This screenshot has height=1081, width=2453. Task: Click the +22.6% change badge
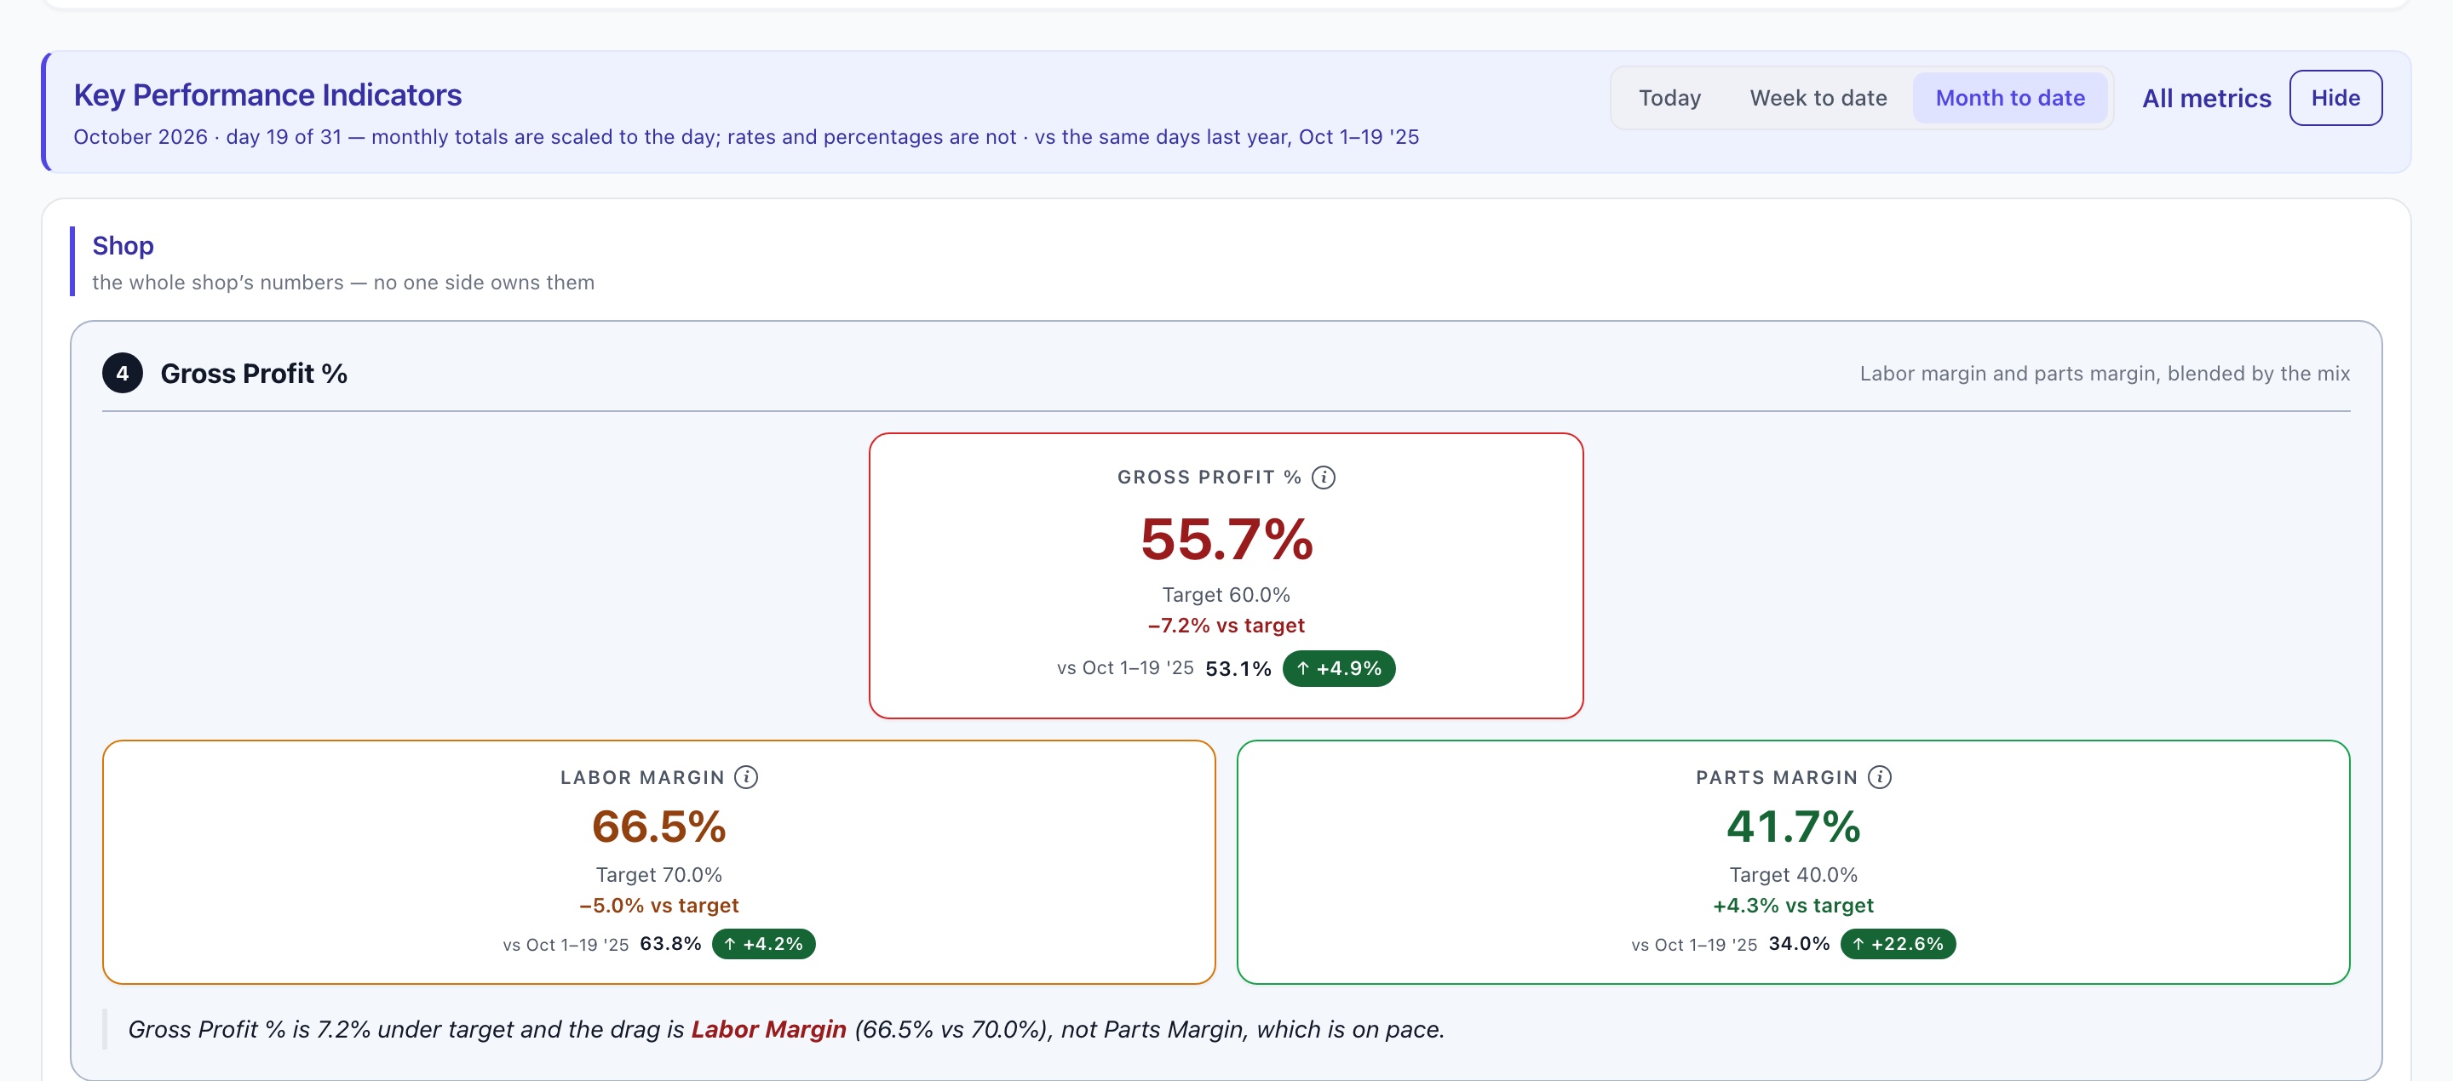1897,944
